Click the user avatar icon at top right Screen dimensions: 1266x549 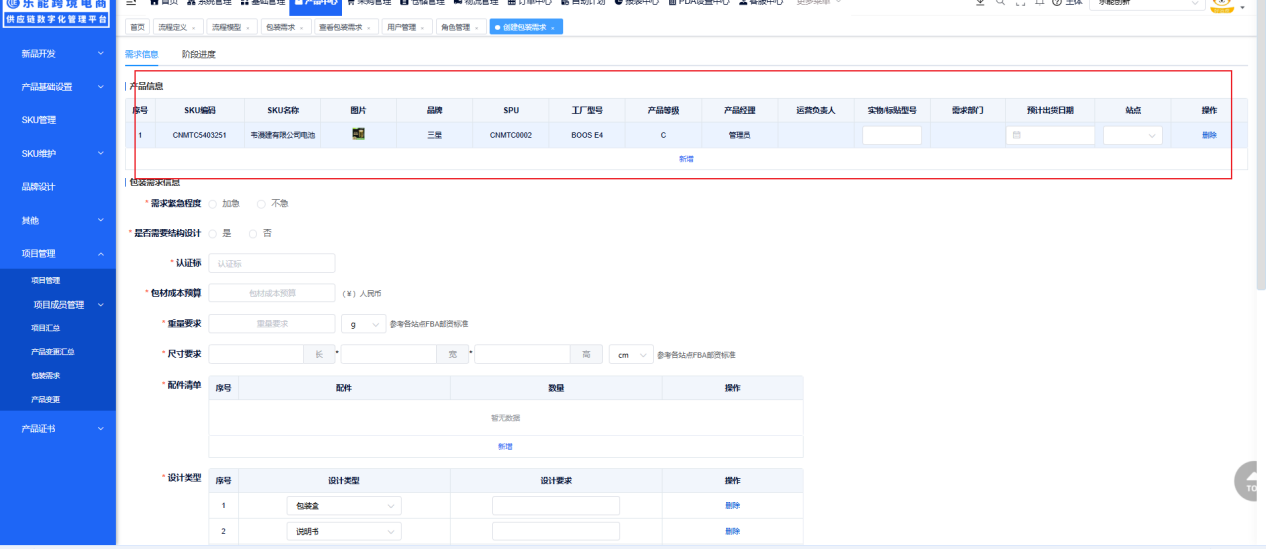[1222, 4]
